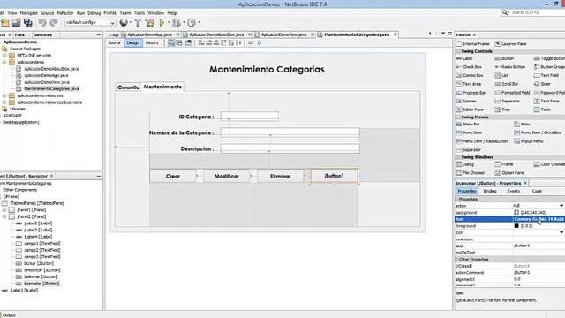Open the action property dropdown
Image resolution: width=565 pixels, height=318 pixels.
click(561, 206)
